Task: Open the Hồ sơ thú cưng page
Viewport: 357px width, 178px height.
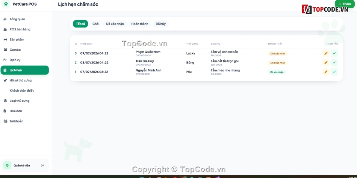Action: [24, 80]
